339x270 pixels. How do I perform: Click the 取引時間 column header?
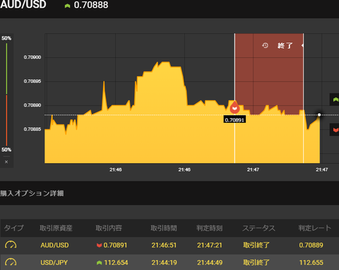click(164, 228)
